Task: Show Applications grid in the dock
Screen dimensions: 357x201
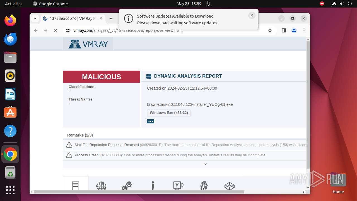Action: click(10, 190)
